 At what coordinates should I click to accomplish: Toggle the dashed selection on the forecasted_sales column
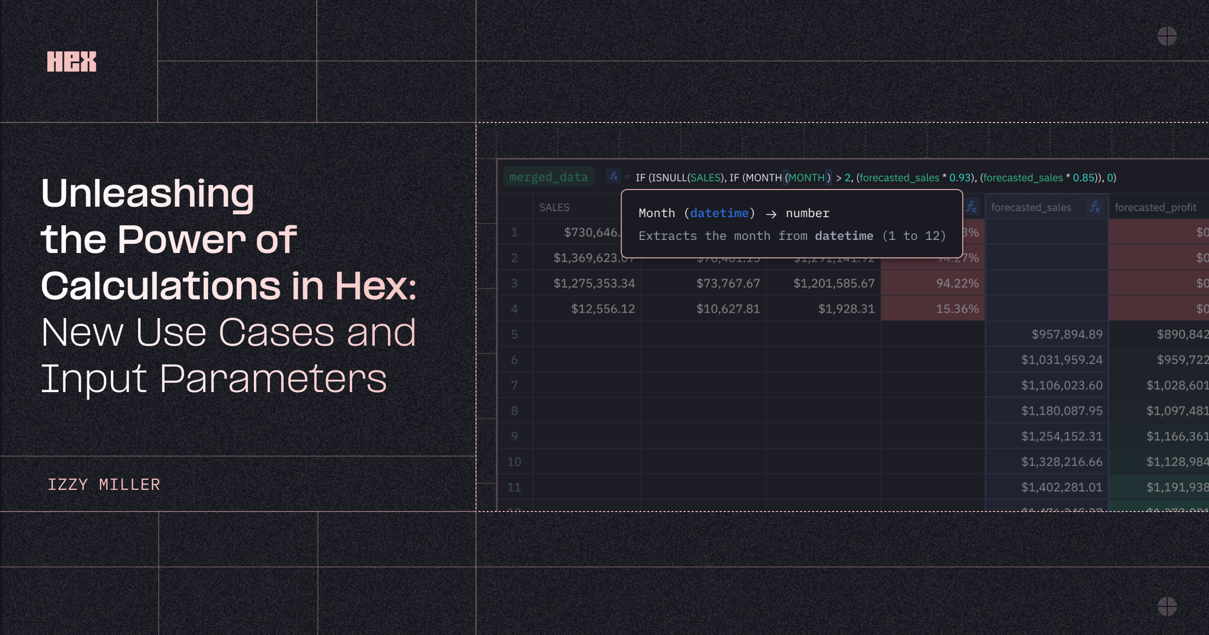[x=1047, y=353]
